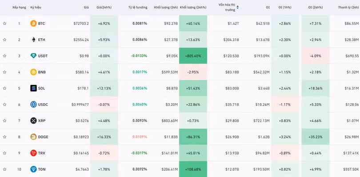Click XRP open interest $722.13M
Screen dimensions: 360x177
pyautogui.click(x=261, y=121)
